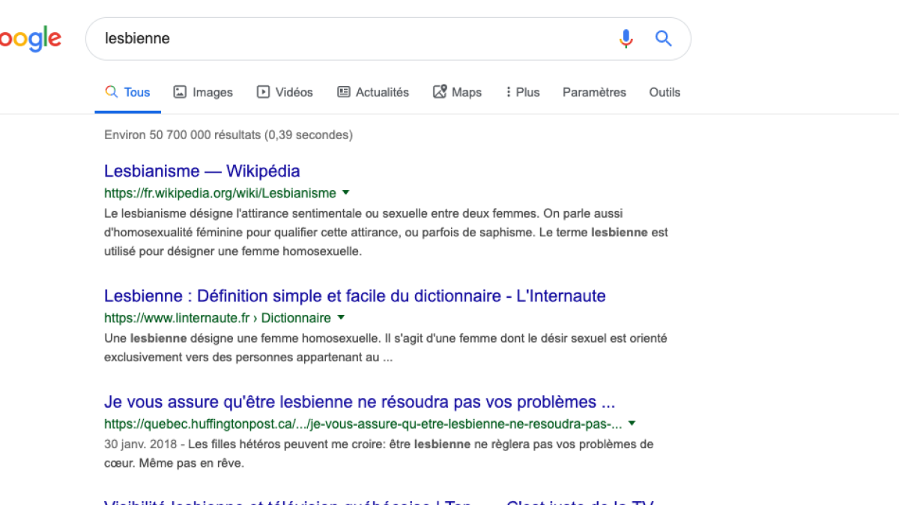The image size is (899, 505).
Task: Click the Maps pin icon
Action: 440,92
